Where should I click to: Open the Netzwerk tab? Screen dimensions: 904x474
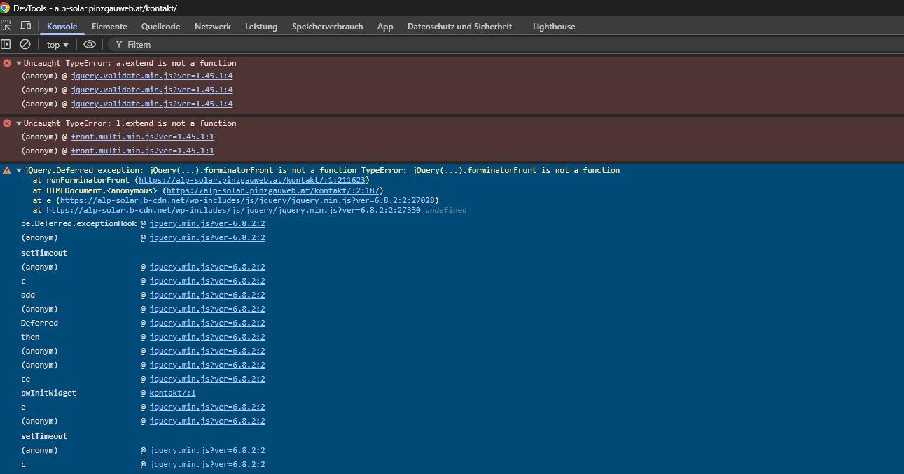click(x=212, y=27)
